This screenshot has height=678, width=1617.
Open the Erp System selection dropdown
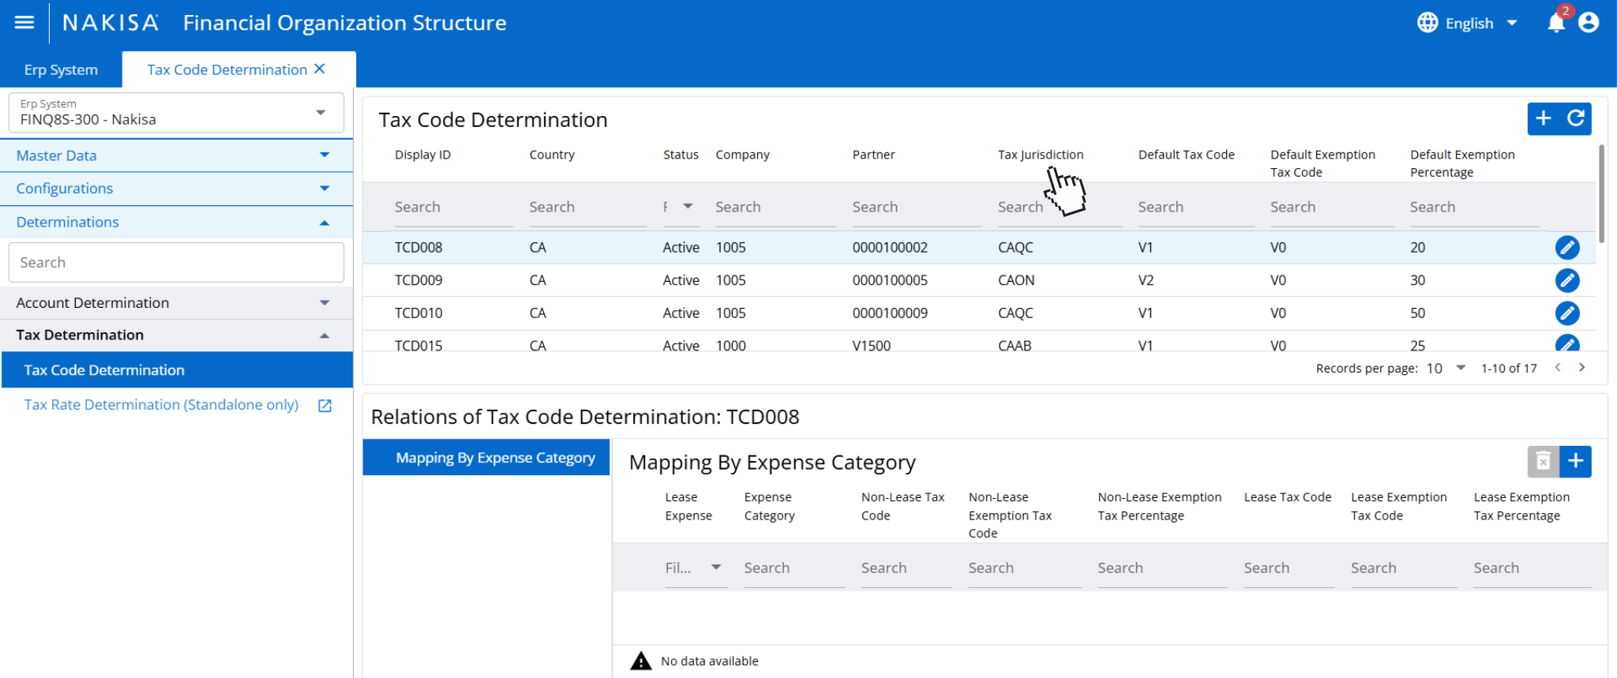click(x=320, y=113)
